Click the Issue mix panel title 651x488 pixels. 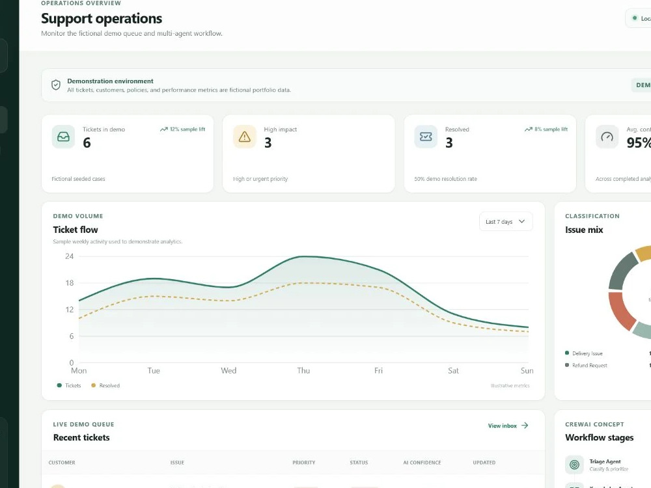[x=584, y=230]
